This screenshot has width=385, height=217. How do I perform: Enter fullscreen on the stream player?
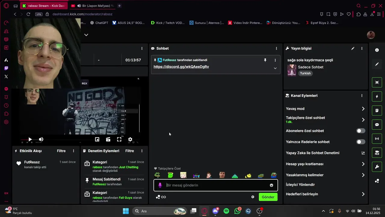click(x=119, y=139)
